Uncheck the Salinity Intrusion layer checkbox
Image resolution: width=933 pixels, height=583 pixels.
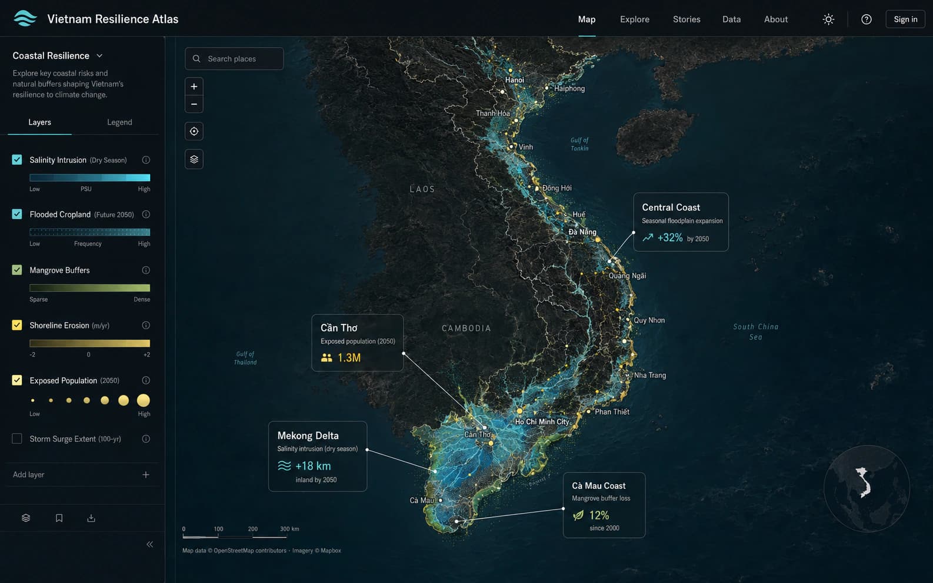(17, 160)
